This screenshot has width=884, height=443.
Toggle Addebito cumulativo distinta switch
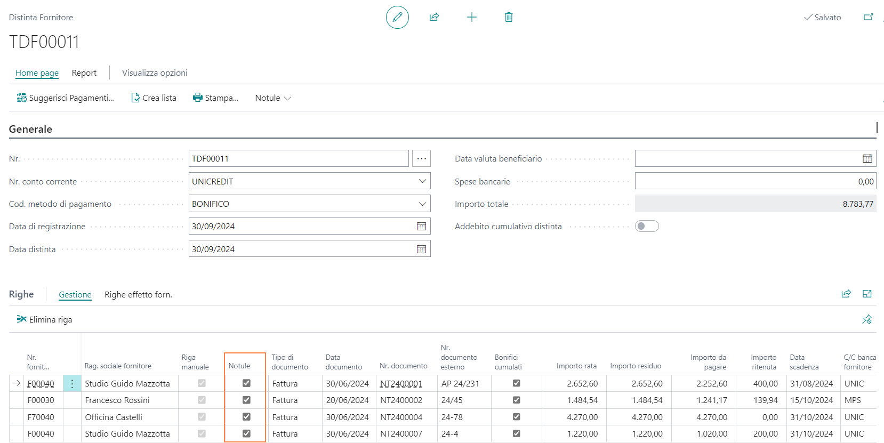647,227
